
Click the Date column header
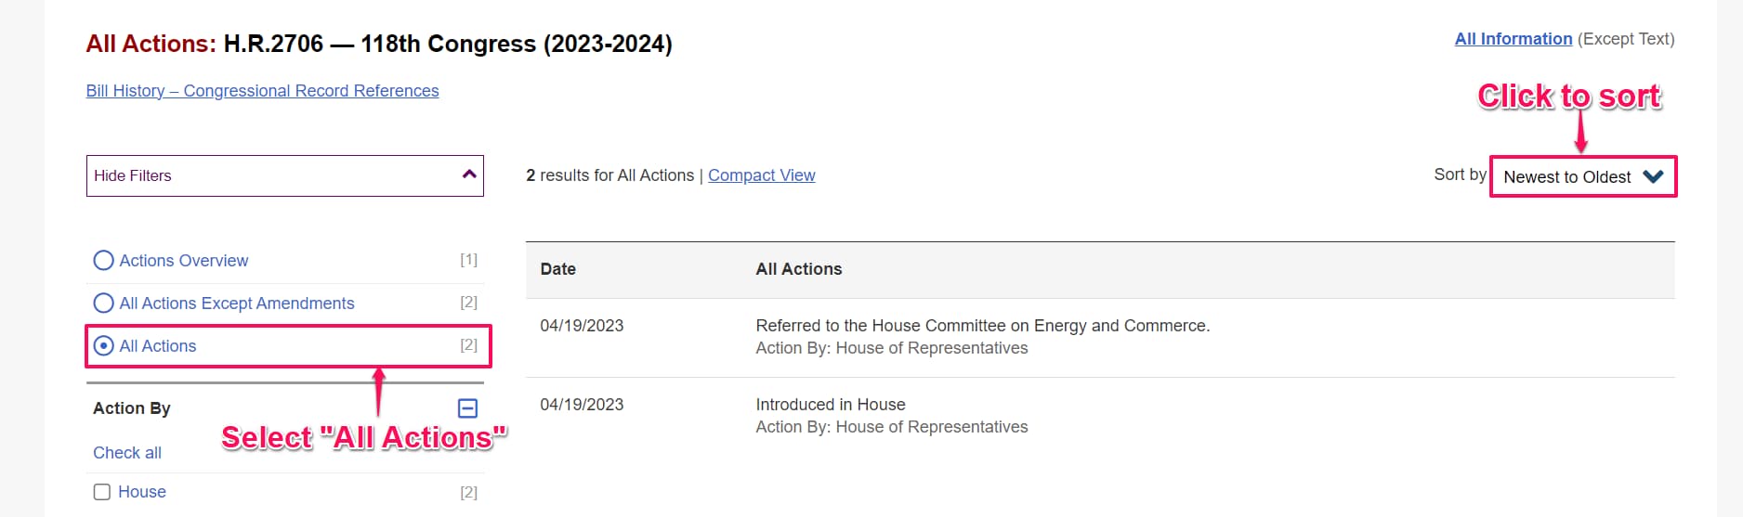557,269
